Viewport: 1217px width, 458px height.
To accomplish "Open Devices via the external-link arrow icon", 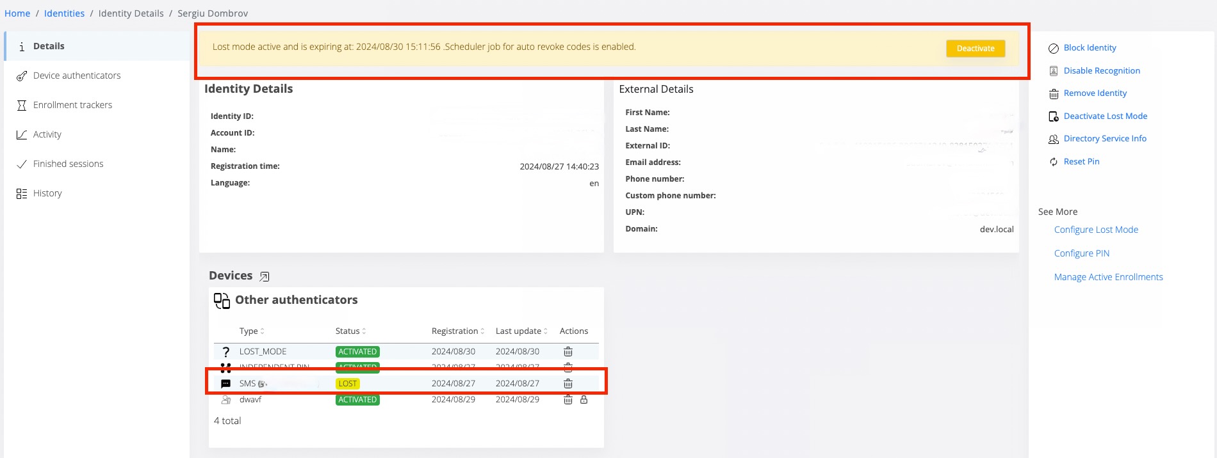I will tap(265, 276).
